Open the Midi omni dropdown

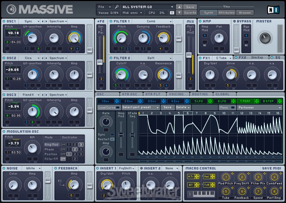(132, 13)
